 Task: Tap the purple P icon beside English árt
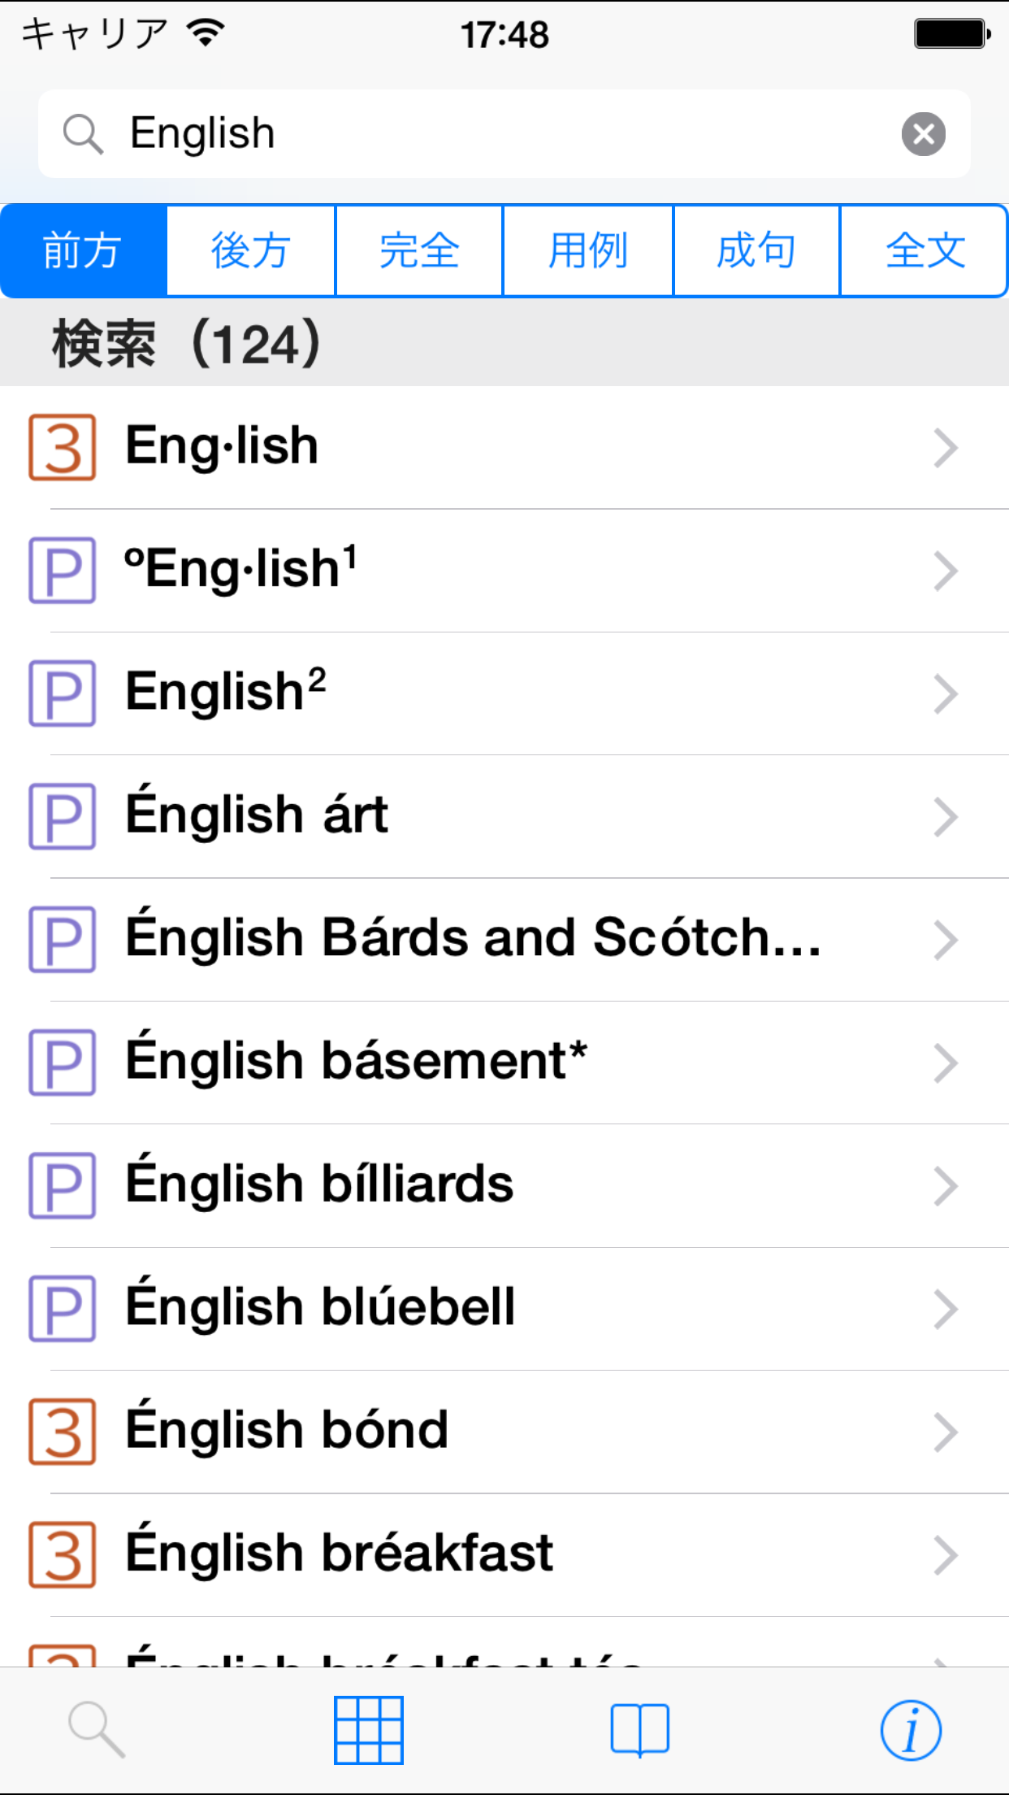pos(63,816)
